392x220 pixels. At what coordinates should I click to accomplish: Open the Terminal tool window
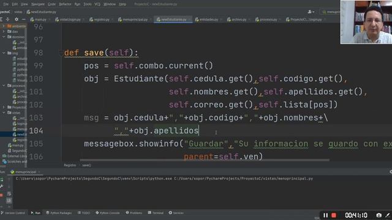point(156,213)
